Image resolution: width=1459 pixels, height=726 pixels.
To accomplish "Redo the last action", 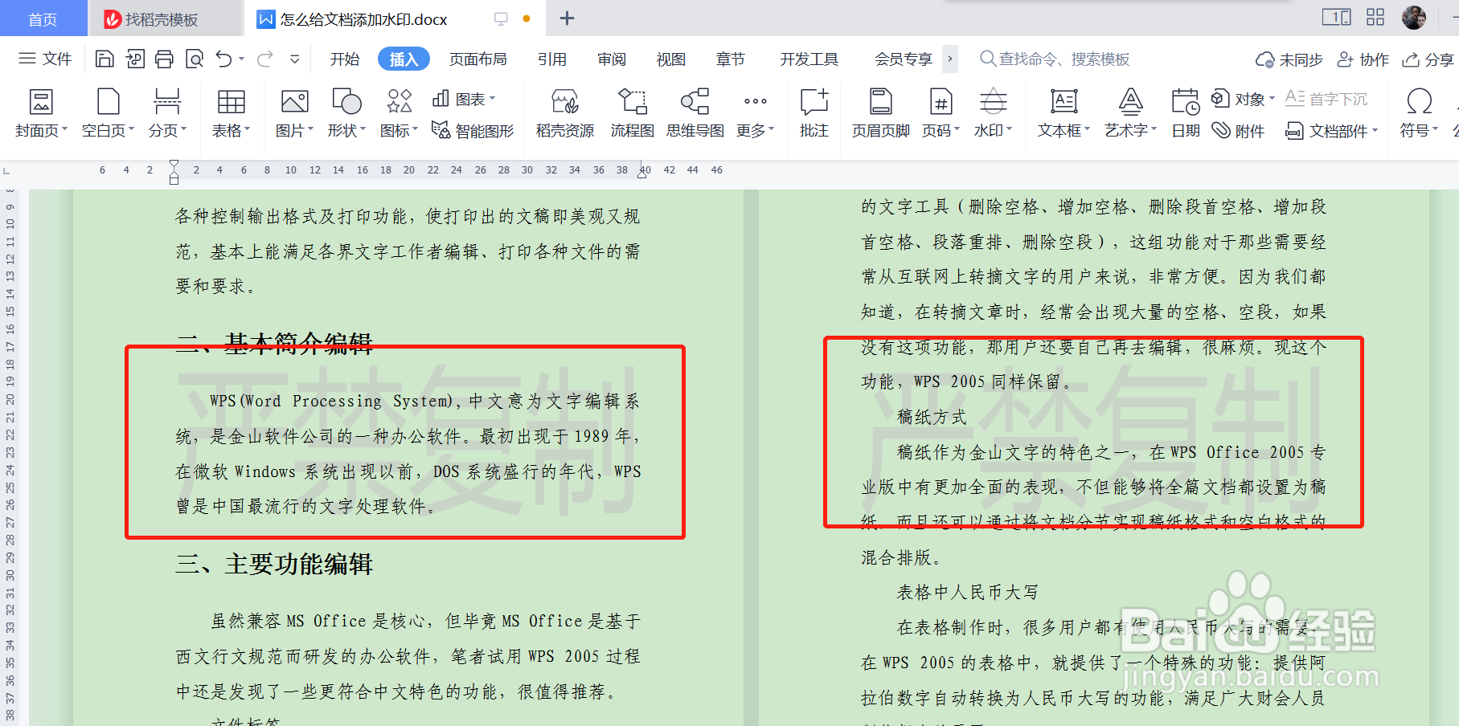I will click(264, 59).
